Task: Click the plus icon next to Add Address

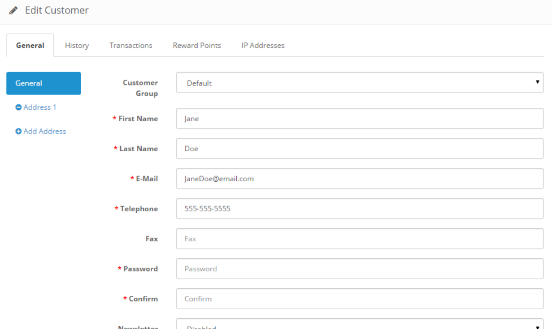Action: 18,132
